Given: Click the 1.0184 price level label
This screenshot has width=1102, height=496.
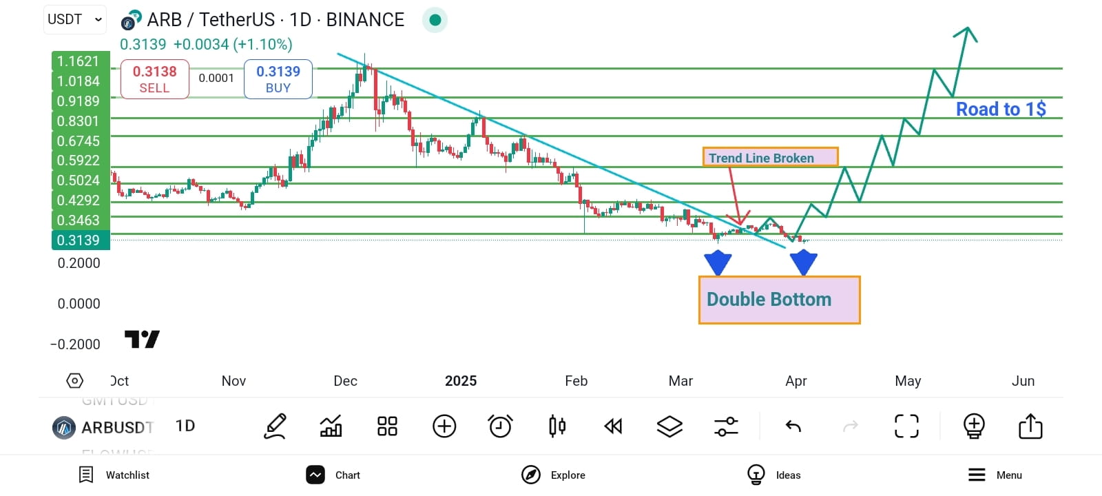Looking at the screenshot, I should tap(81, 81).
